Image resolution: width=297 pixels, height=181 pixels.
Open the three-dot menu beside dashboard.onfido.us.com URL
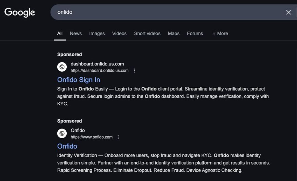(134, 71)
